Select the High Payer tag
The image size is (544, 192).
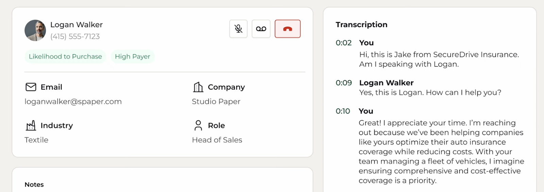133,57
